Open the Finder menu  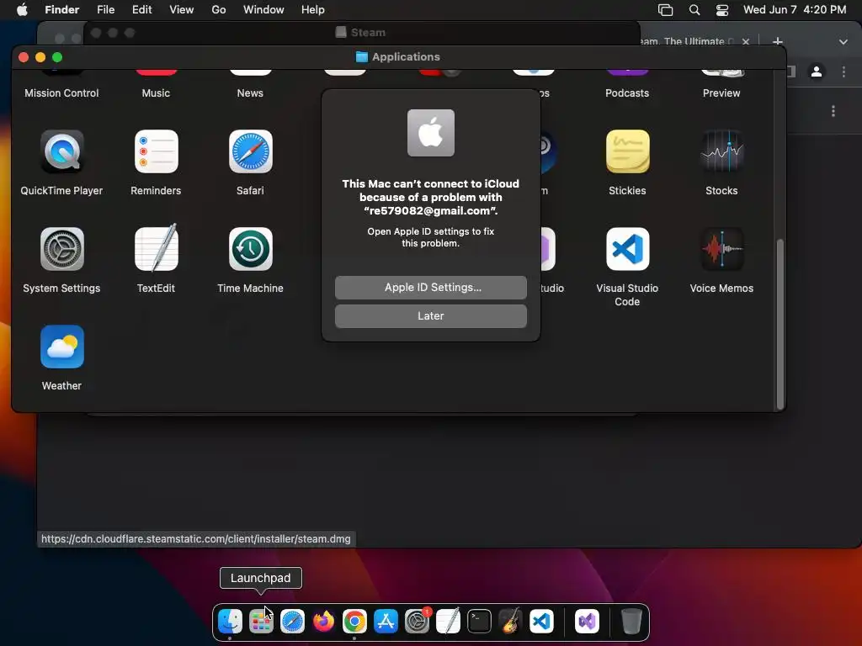(61, 10)
